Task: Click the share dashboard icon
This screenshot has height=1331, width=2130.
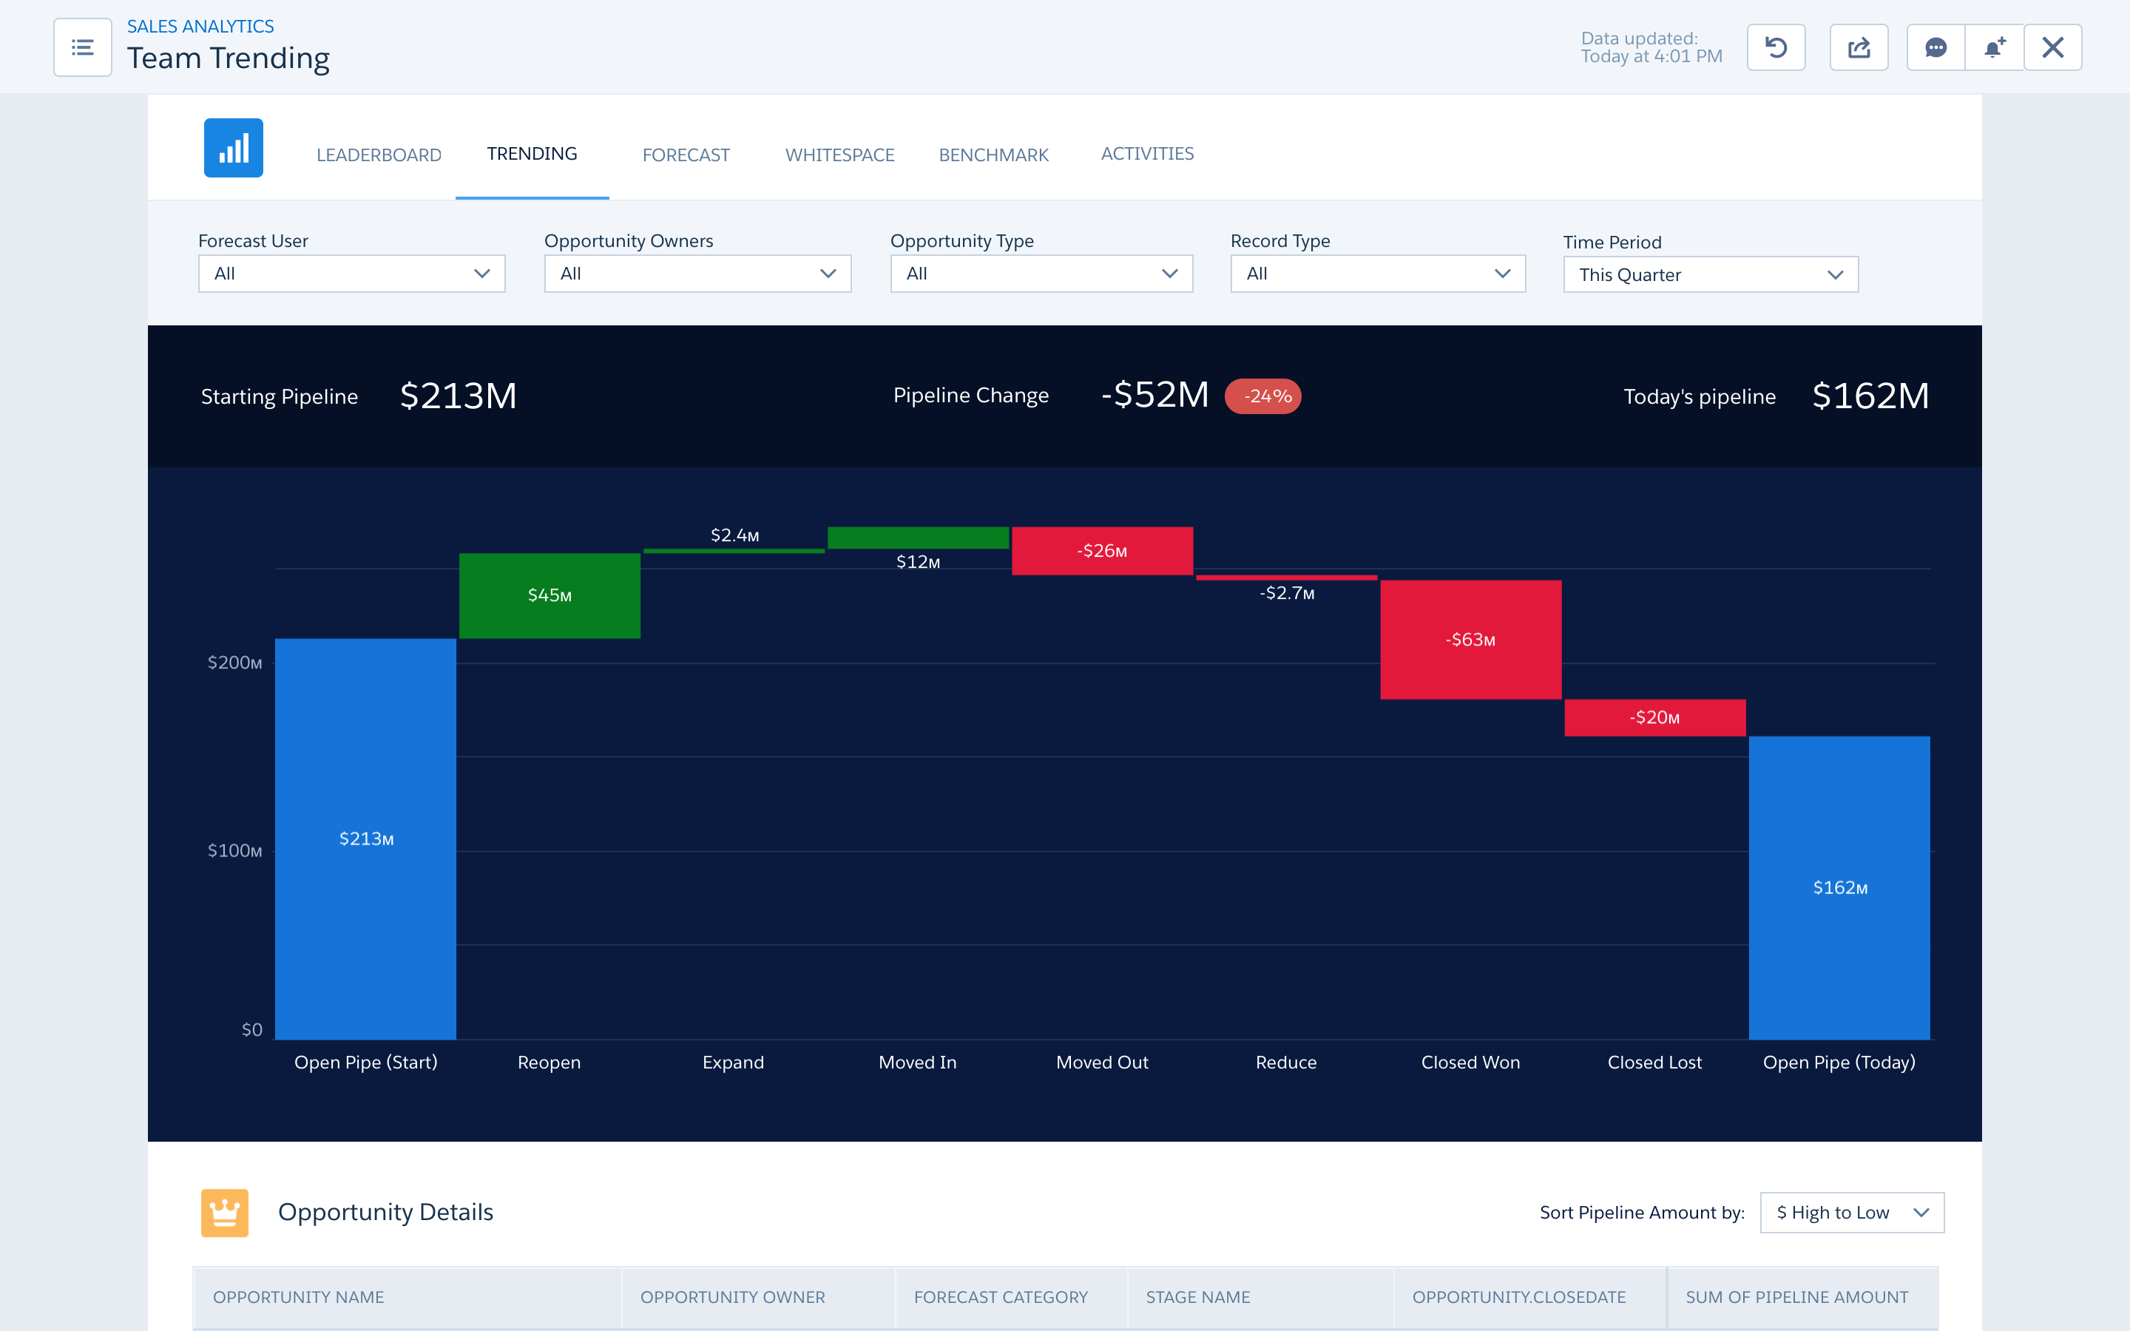Action: tap(1858, 47)
